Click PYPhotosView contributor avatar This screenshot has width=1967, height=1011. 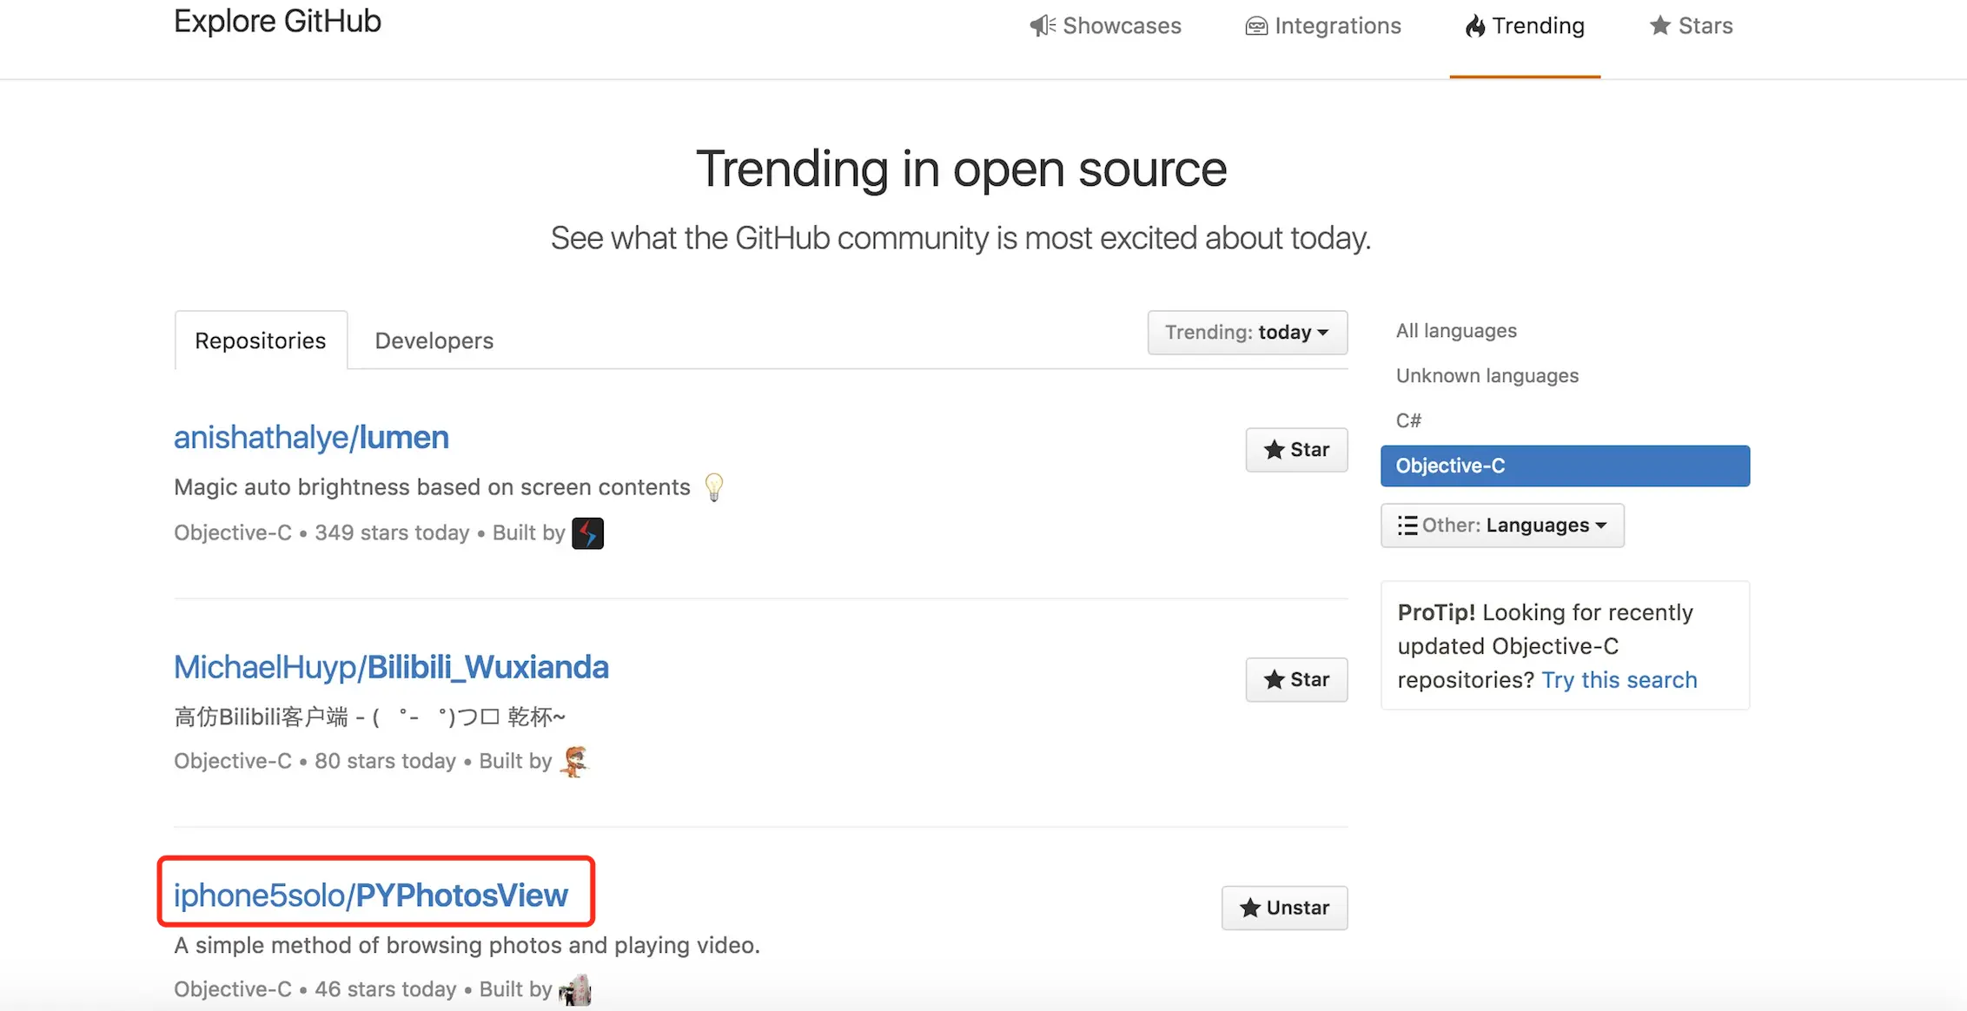click(574, 990)
